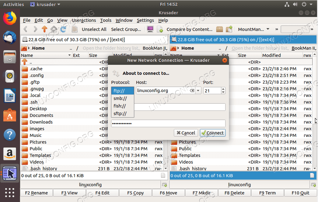Refresh the panel using the reload icon
Image resolution: width=318 pixels, height=202 pixels.
[64, 29]
